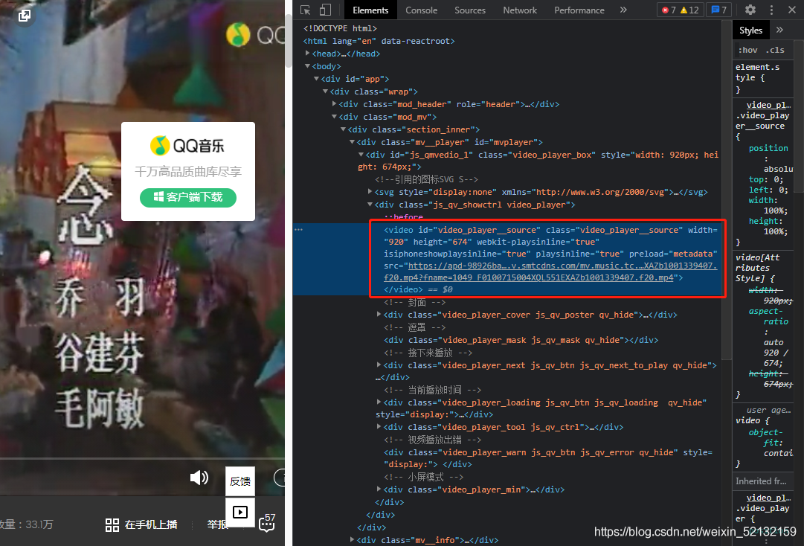The width and height of the screenshot is (804, 546).
Task: Collapse the mv__player div node
Action: 353,141
